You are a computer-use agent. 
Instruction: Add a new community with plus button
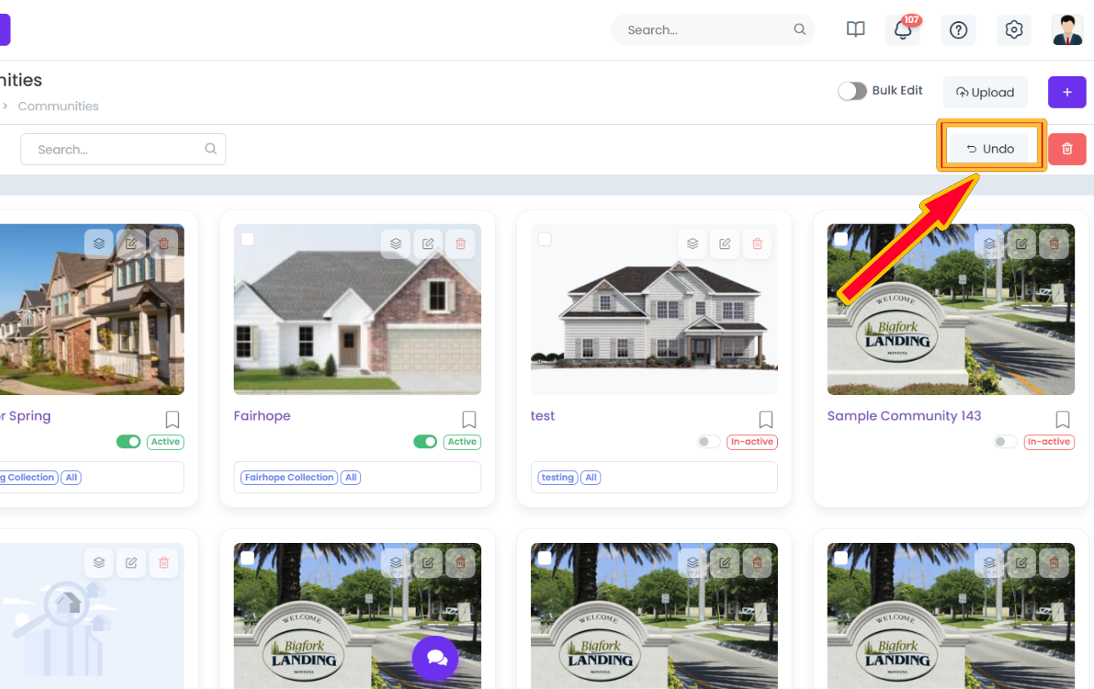tap(1067, 92)
